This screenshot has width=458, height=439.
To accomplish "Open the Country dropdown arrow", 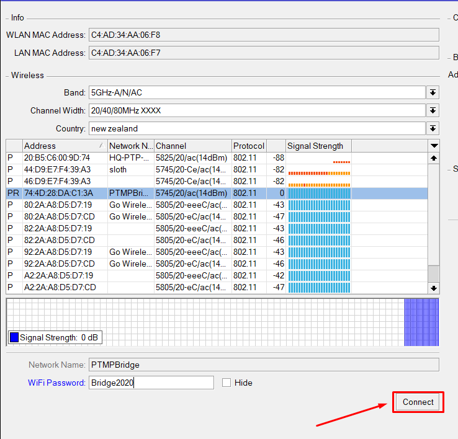I will (x=433, y=128).
